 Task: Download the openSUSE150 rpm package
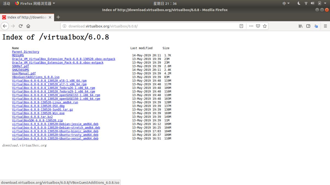coord(56,99)
